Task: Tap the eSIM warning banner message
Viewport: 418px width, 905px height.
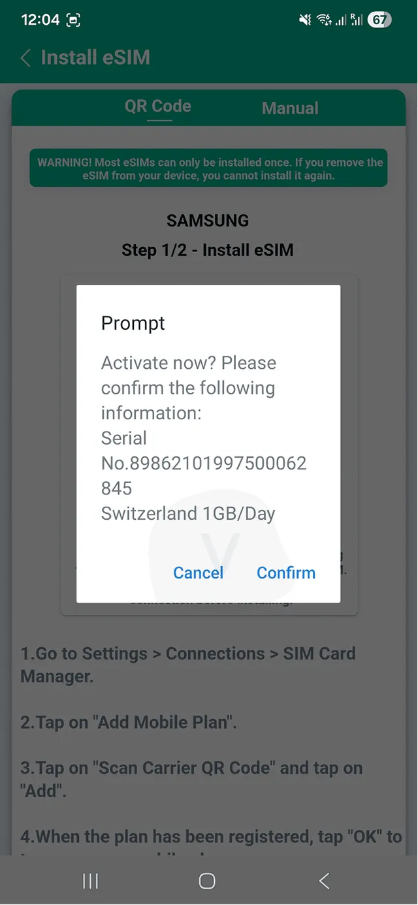Action: point(208,168)
